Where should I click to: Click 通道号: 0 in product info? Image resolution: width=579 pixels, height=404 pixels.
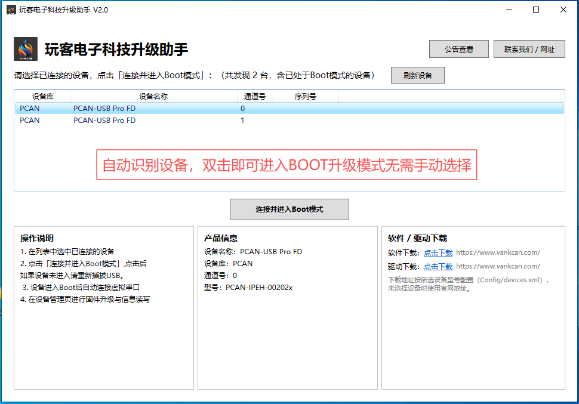[x=220, y=276]
